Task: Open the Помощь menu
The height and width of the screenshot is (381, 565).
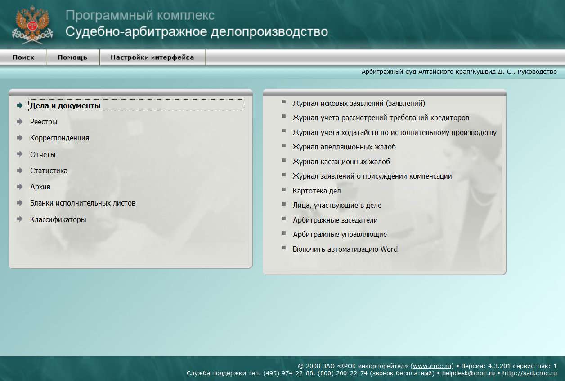Action: (x=72, y=57)
